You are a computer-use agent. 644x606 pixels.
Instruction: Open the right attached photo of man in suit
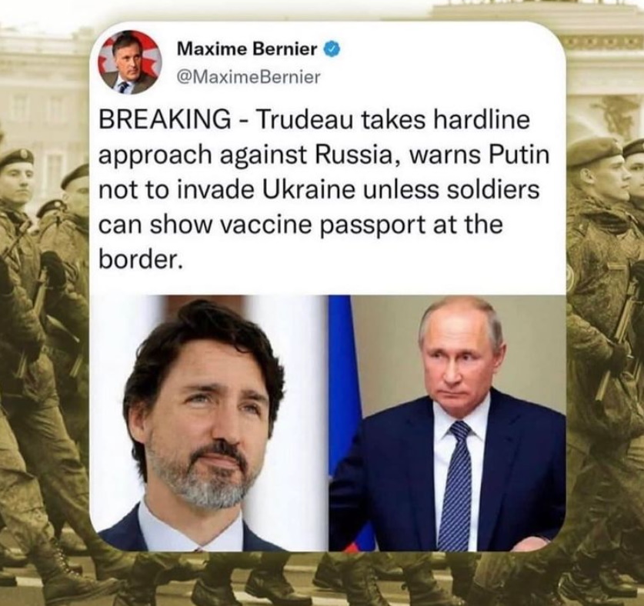tap(448, 422)
